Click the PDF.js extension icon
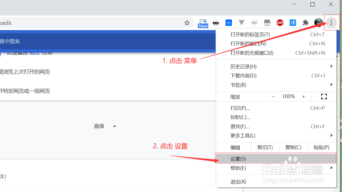 coord(254,23)
